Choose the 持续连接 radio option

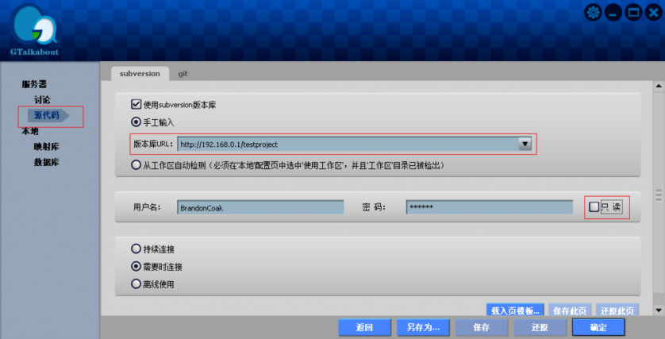(x=136, y=248)
